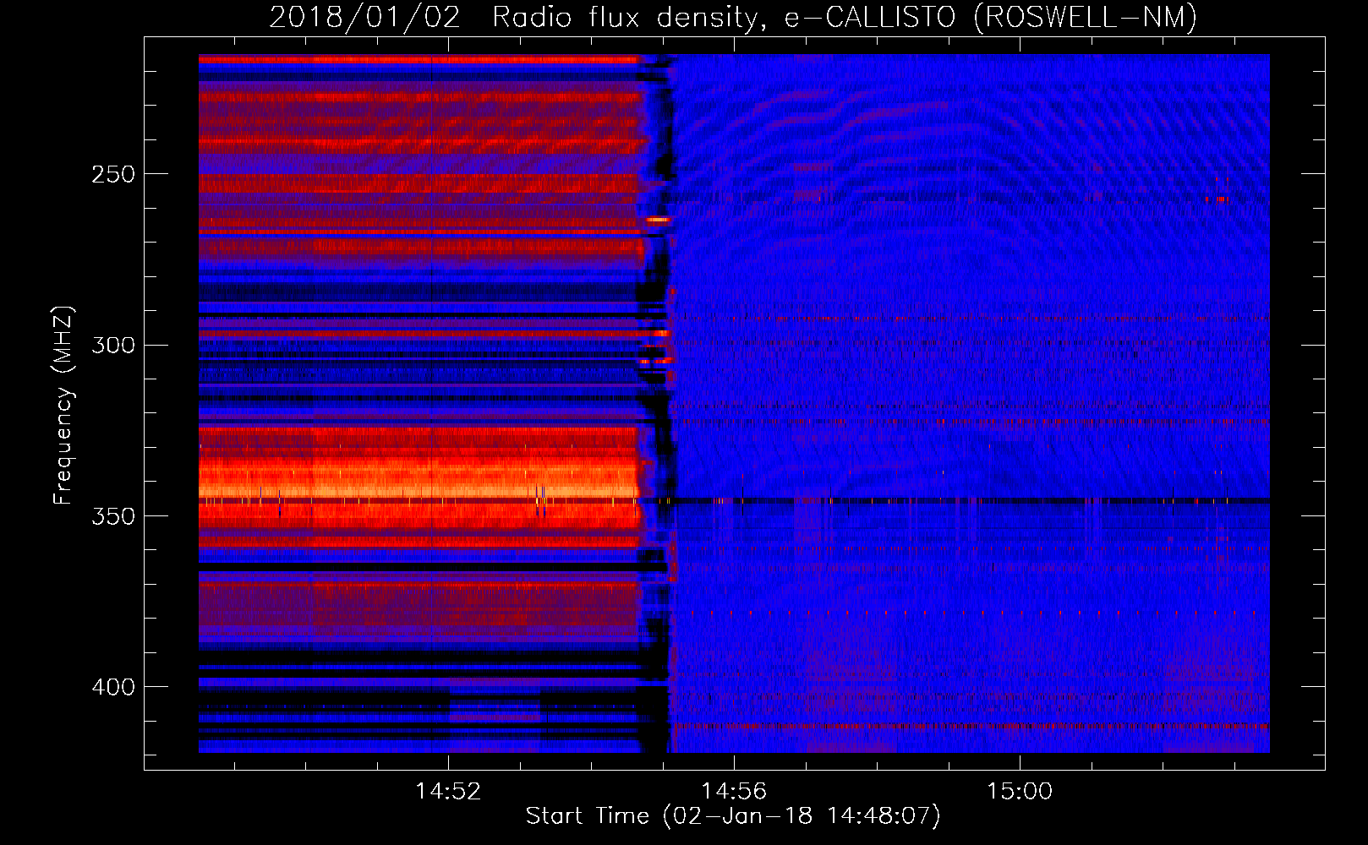This screenshot has width=1368, height=845.
Task: Click the '350' frequency axis label
Action: pyautogui.click(x=113, y=516)
